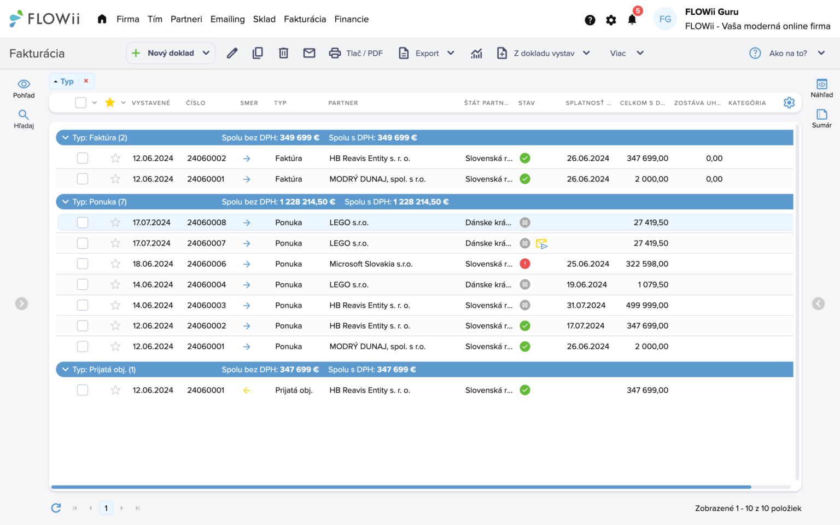Open the statistics chart icon
Viewport: 840px width, 525px height.
point(476,53)
